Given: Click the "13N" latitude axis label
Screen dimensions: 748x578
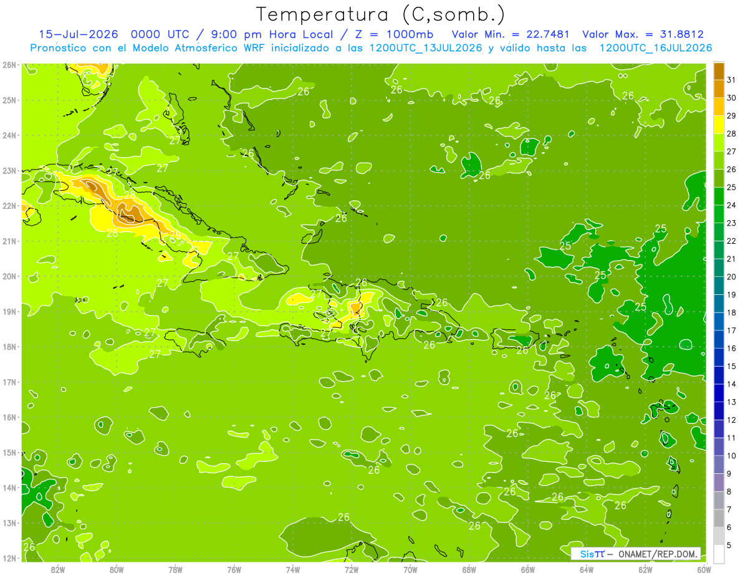Looking at the screenshot, I should point(9,523).
